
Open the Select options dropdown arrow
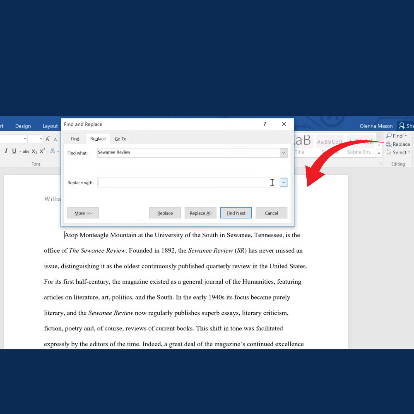tap(409, 152)
